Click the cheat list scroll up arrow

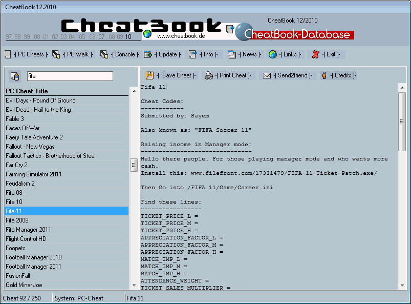point(134,91)
